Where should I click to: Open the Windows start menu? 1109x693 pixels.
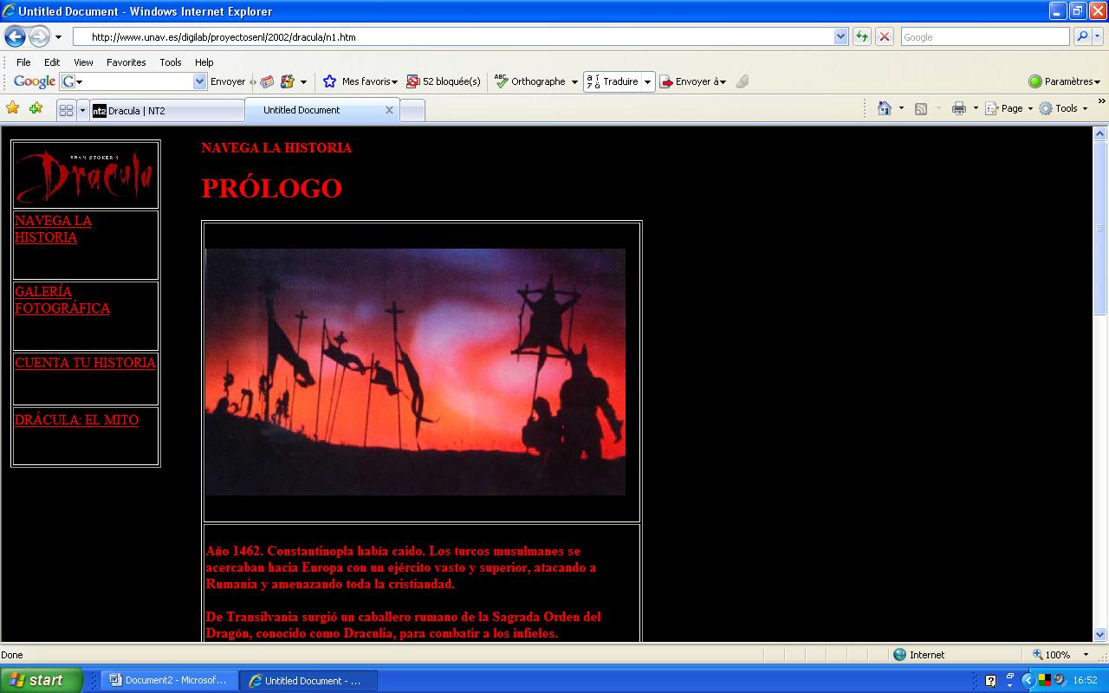[x=42, y=680]
